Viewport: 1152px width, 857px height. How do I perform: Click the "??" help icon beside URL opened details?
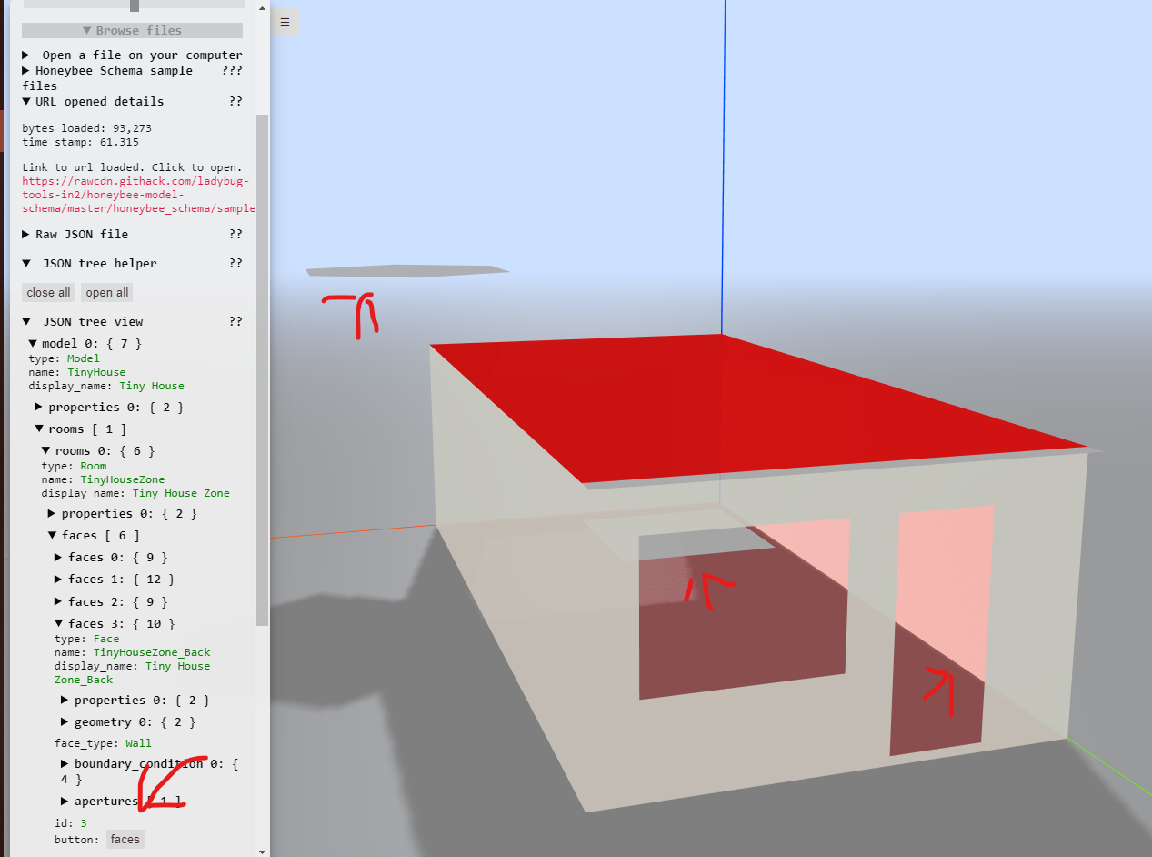click(235, 101)
